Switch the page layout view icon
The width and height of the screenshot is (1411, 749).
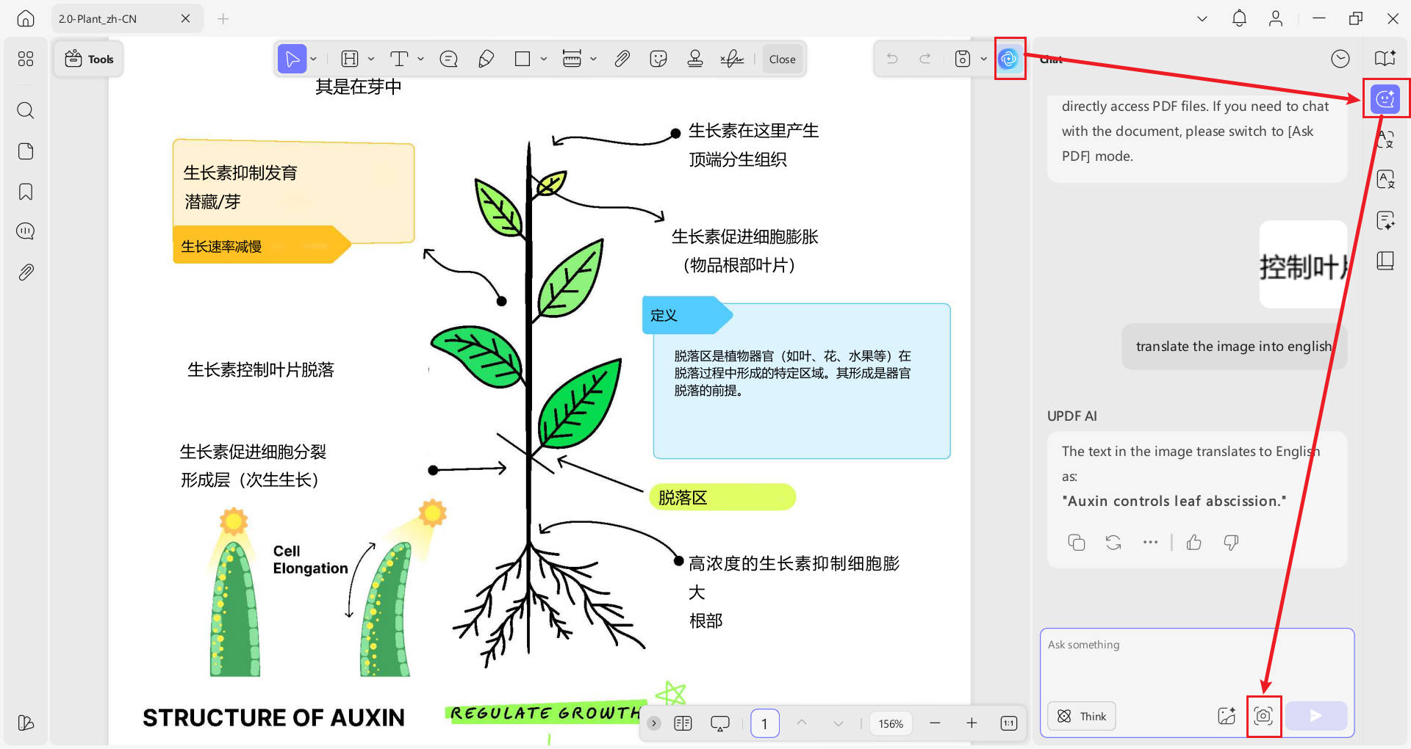click(683, 723)
